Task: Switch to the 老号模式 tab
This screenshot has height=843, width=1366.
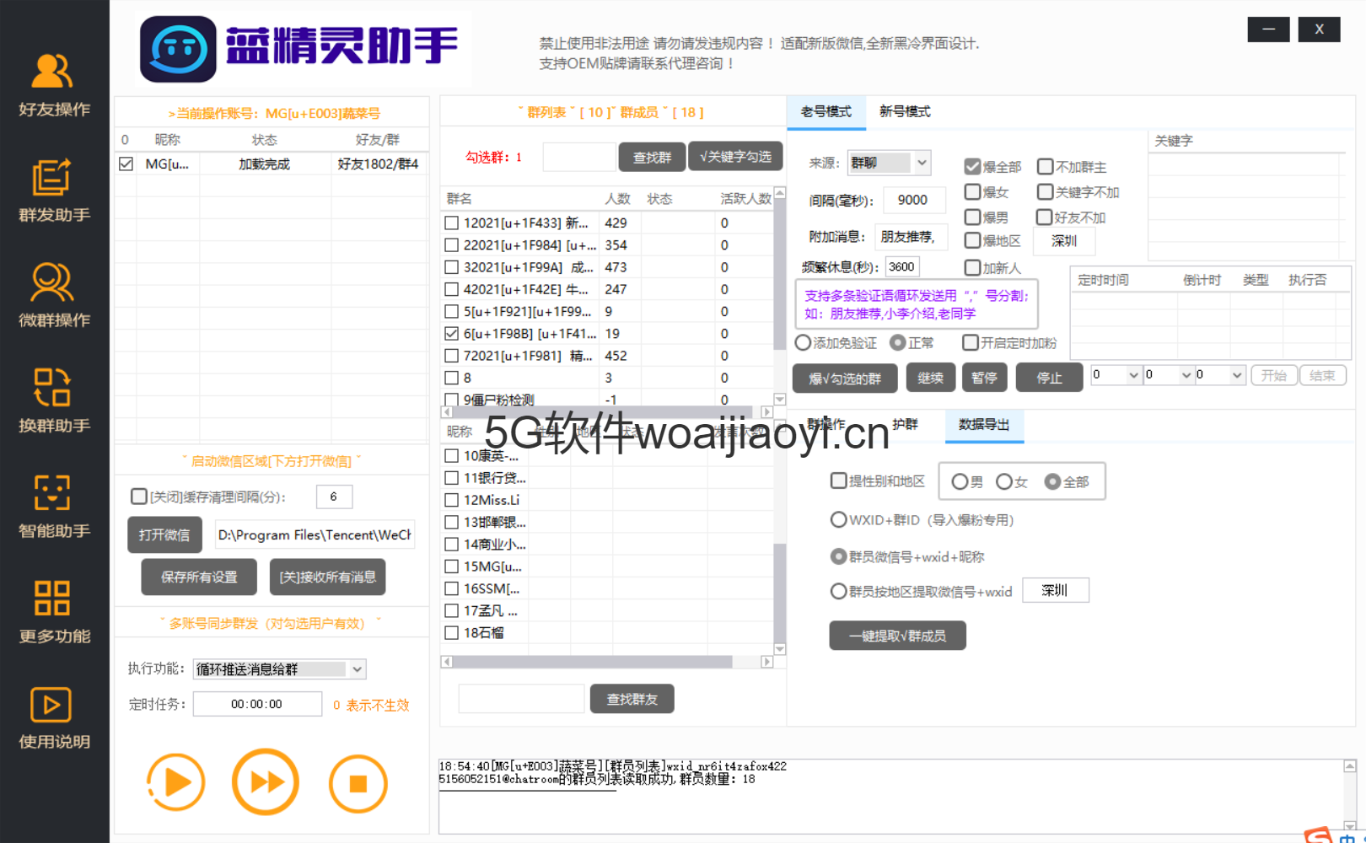Action: 826,112
